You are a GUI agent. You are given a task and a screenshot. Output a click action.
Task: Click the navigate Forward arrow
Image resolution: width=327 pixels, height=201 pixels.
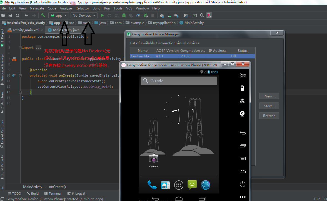(x=34, y=15)
